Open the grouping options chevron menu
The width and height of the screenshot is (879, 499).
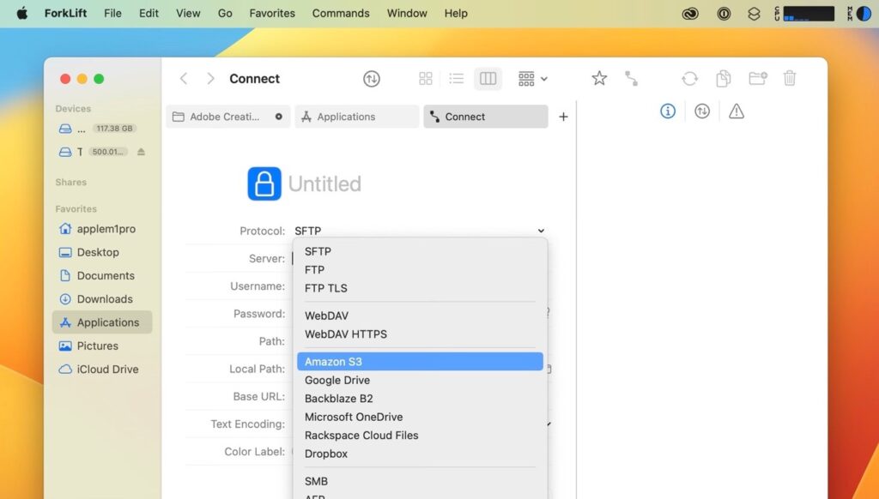pos(542,78)
